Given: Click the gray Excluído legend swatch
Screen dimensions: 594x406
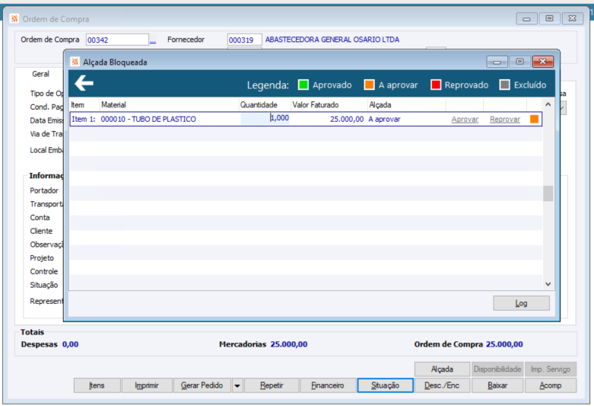Looking at the screenshot, I should click(504, 85).
